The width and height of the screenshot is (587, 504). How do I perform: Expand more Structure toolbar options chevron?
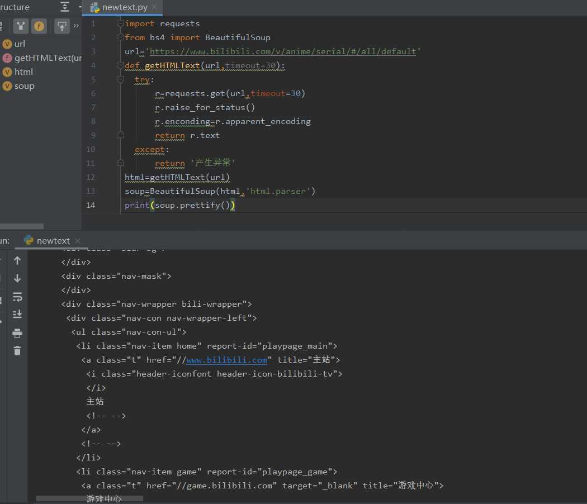tap(76, 26)
